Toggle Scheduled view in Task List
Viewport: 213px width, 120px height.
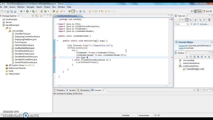[191, 20]
